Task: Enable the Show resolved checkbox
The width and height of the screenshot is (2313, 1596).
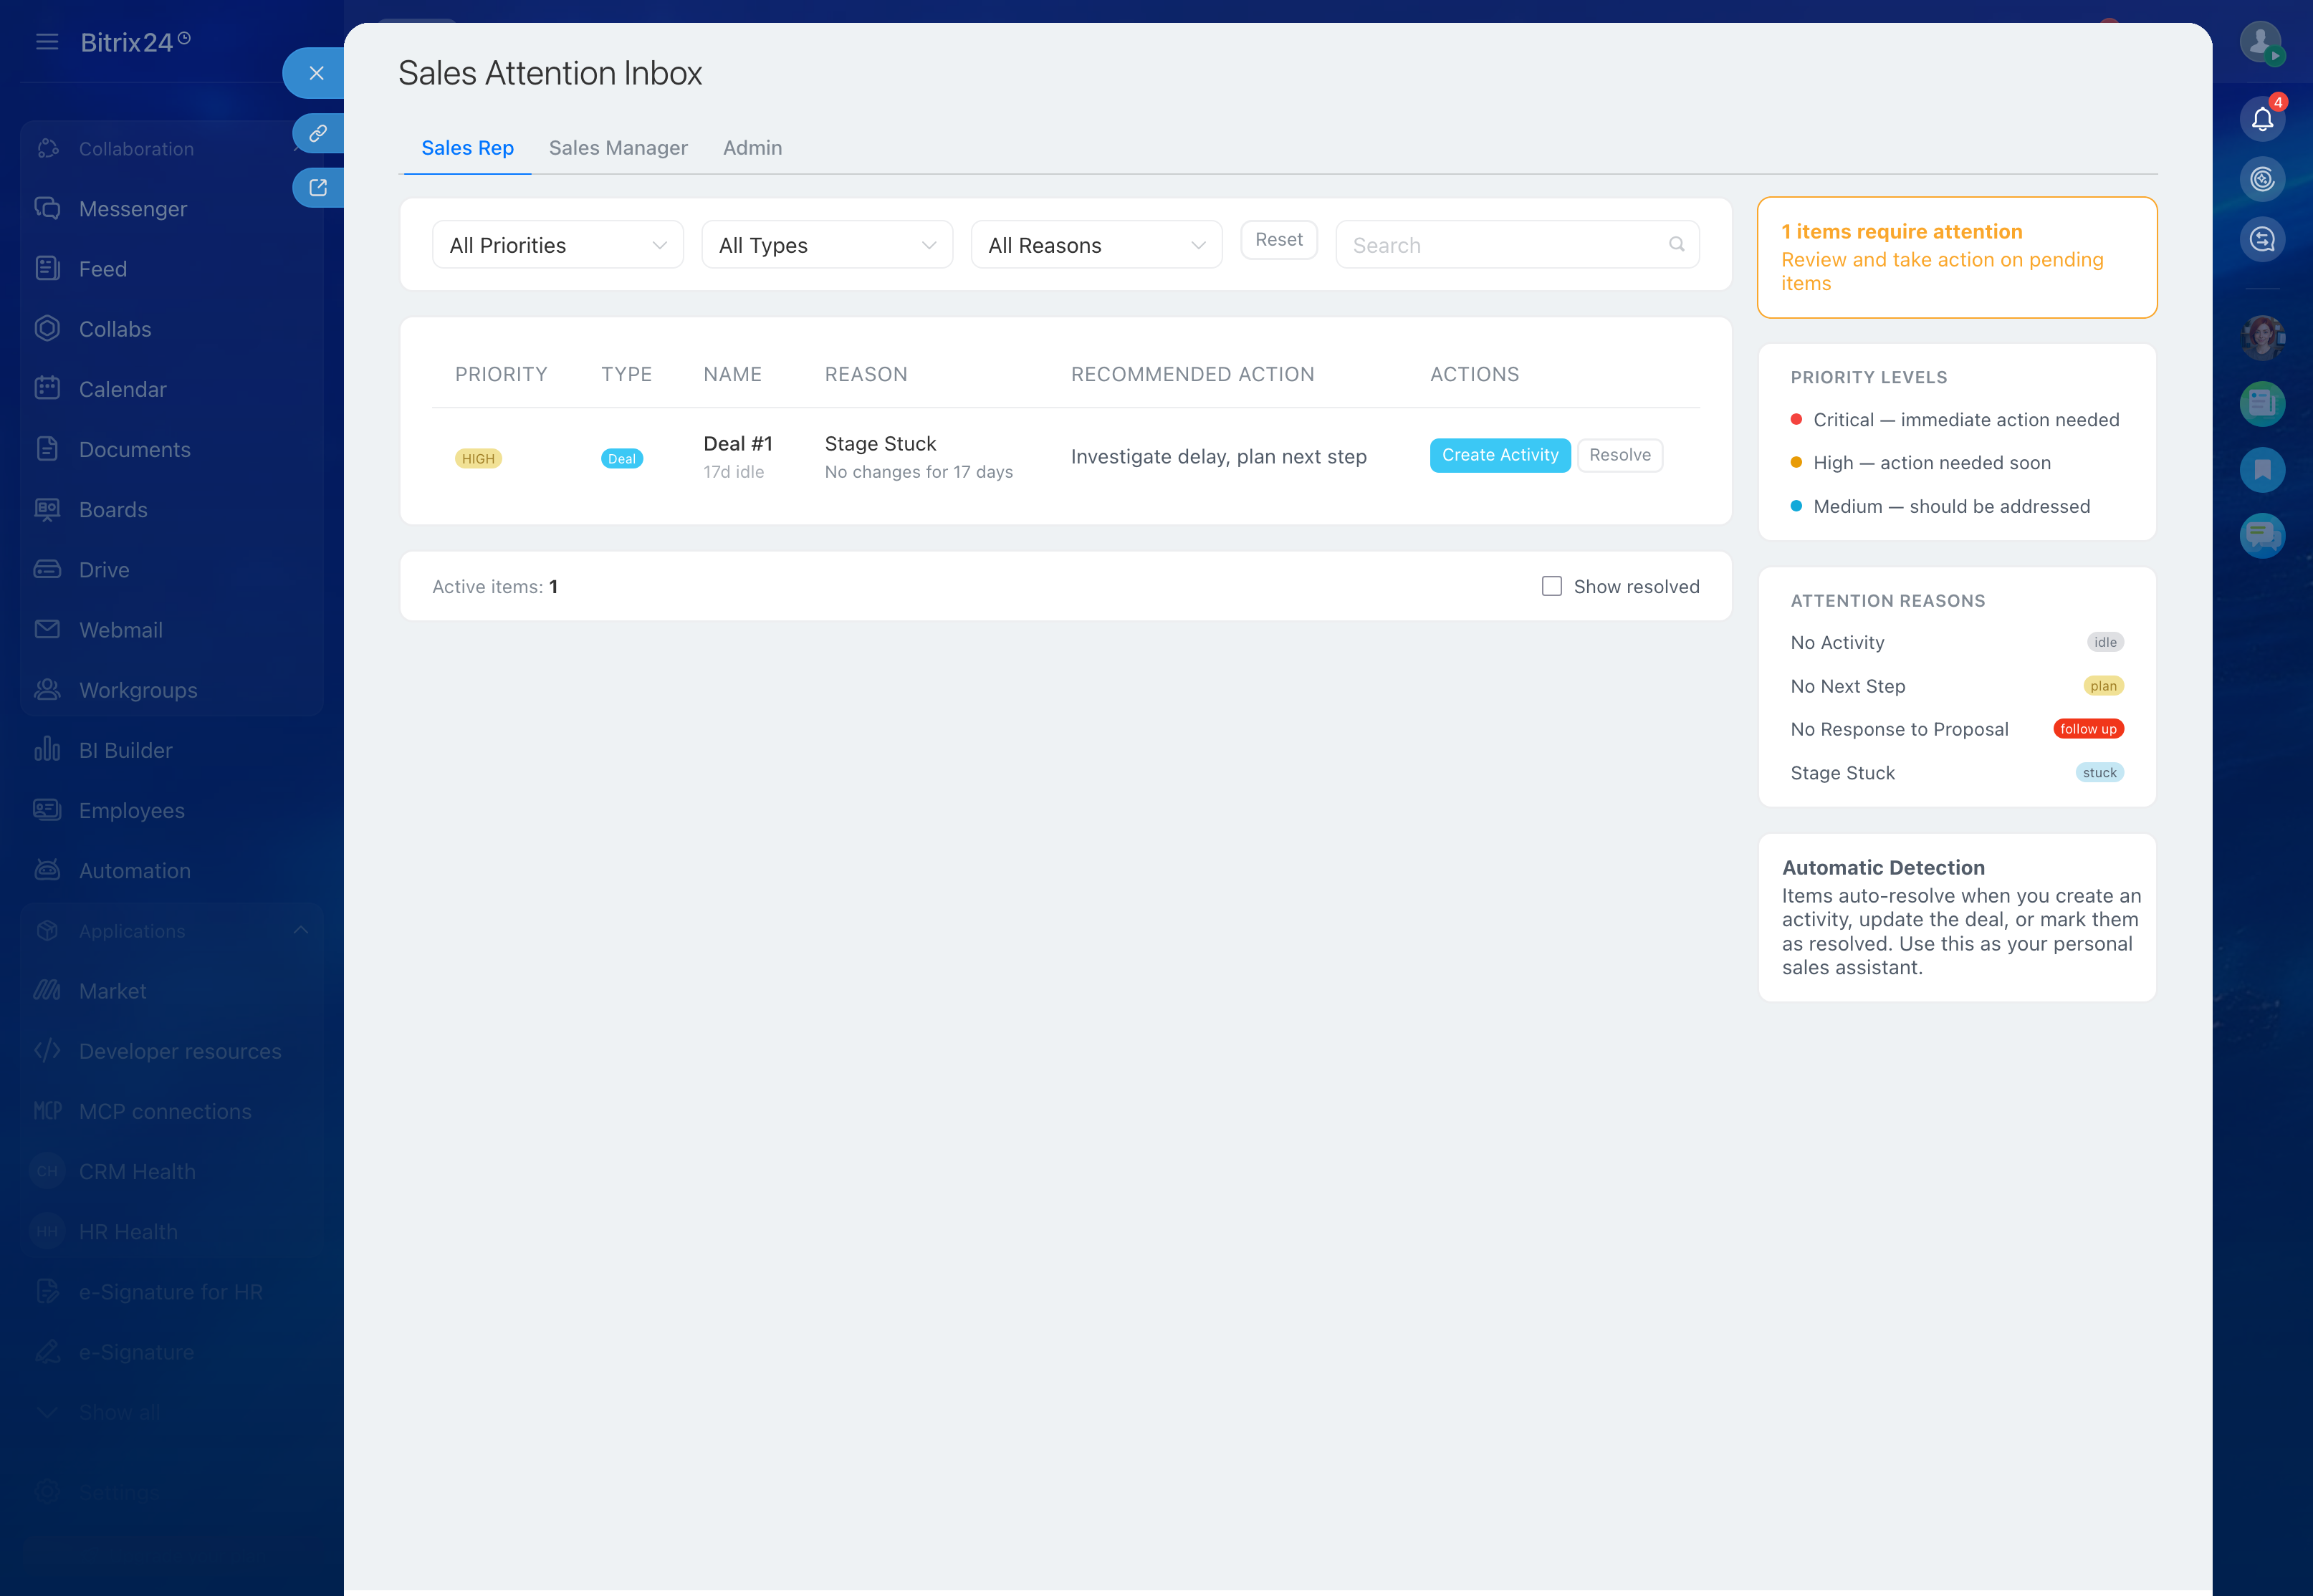Action: click(x=1551, y=586)
